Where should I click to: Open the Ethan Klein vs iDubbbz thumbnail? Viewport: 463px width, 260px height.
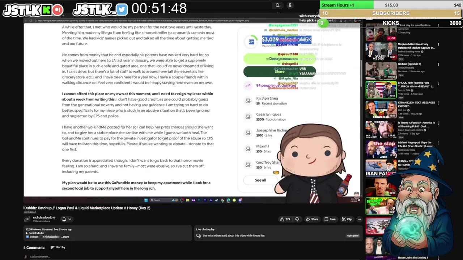(381, 109)
